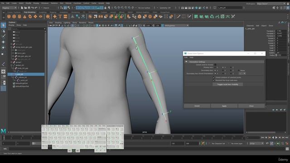The width and height of the screenshot is (290, 163).
Task: Click the time slider current frame marker
Action: click(4, 138)
